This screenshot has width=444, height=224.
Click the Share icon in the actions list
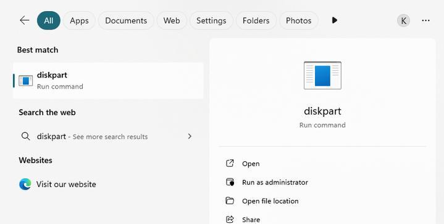coord(230,219)
